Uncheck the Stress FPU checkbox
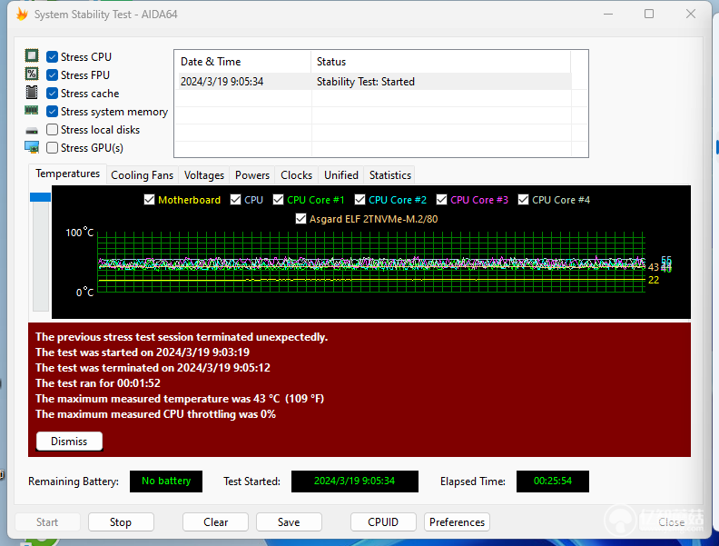 click(x=53, y=74)
